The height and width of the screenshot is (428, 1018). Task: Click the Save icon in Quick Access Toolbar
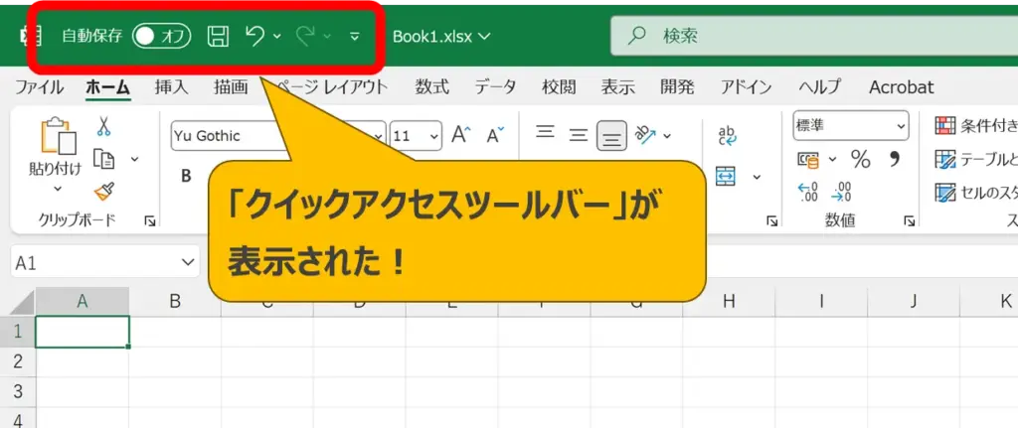(x=218, y=37)
